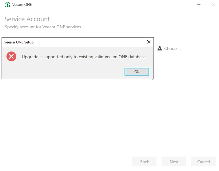This screenshot has width=219, height=171.
Task: Click the 'Veeam ONE' window title text
Action: [x=22, y=5]
